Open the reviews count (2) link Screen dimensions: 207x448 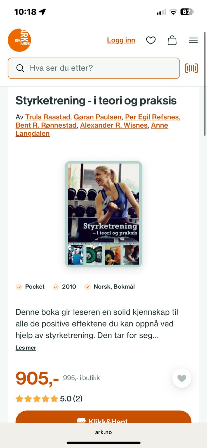pos(78,398)
